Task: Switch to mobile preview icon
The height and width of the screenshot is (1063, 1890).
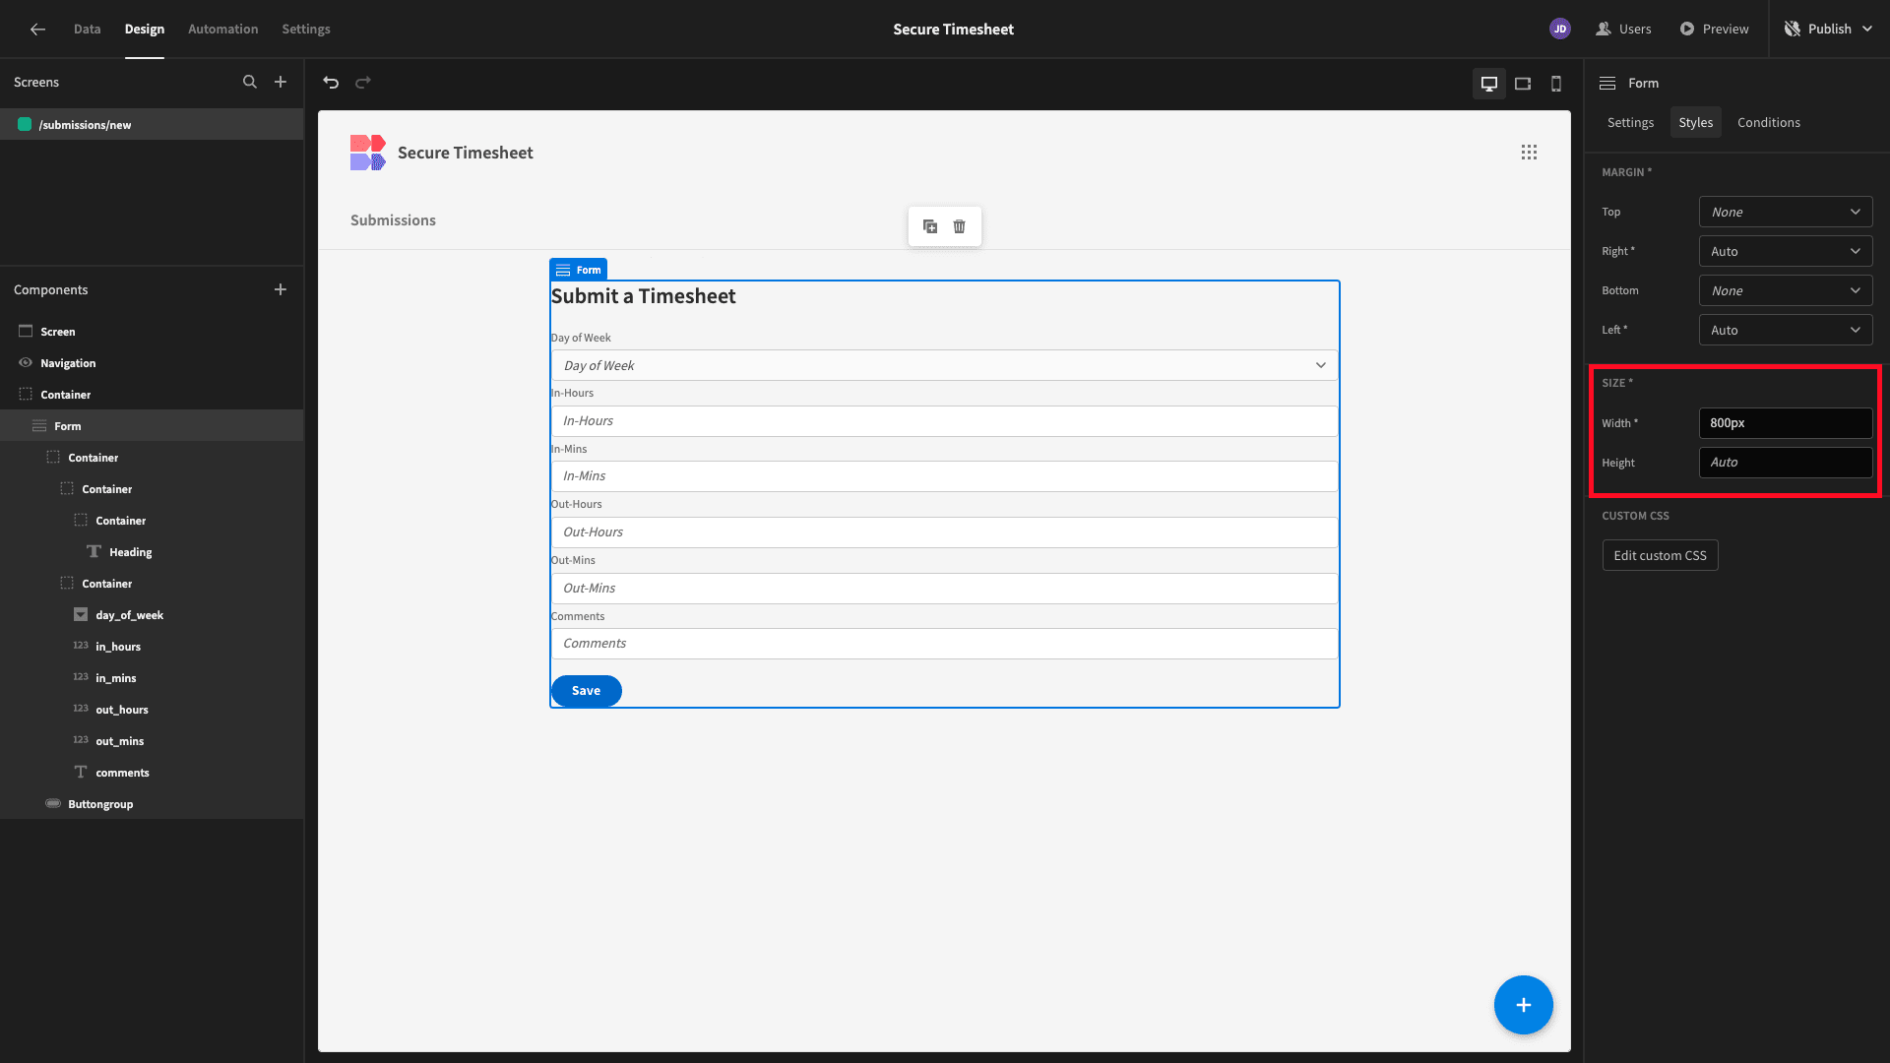Action: click(1556, 84)
